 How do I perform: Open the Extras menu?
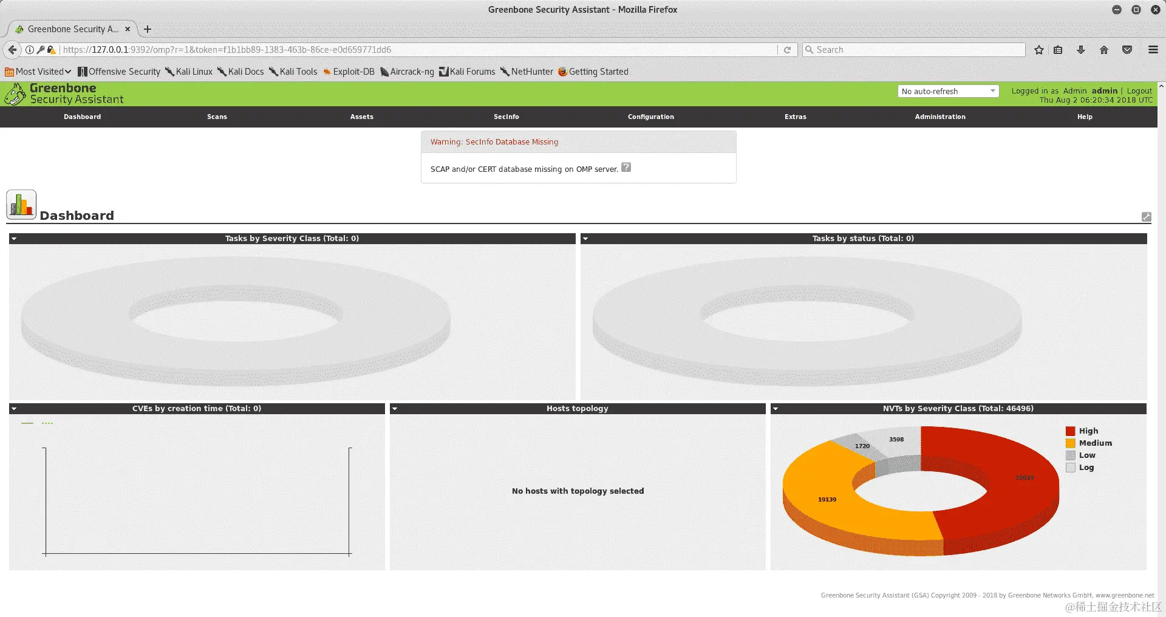pos(796,117)
